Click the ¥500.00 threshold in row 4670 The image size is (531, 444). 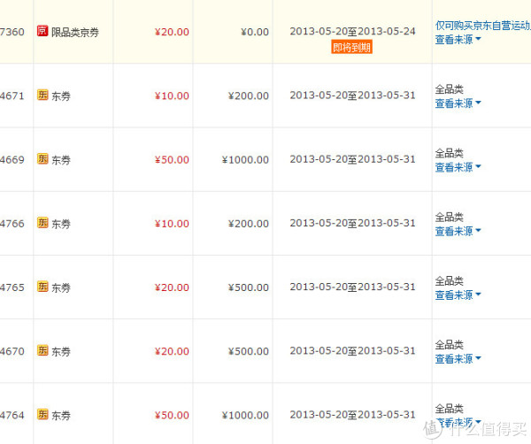point(249,351)
